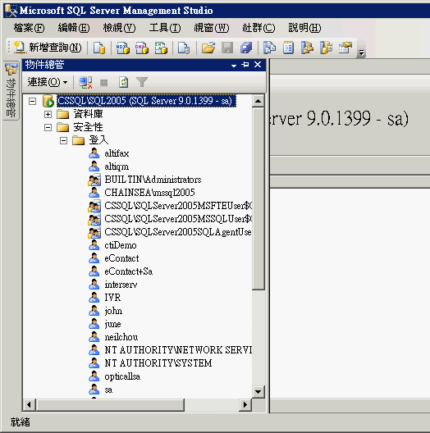Open the 視窗(W) menu
430x433 pixels.
(212, 28)
